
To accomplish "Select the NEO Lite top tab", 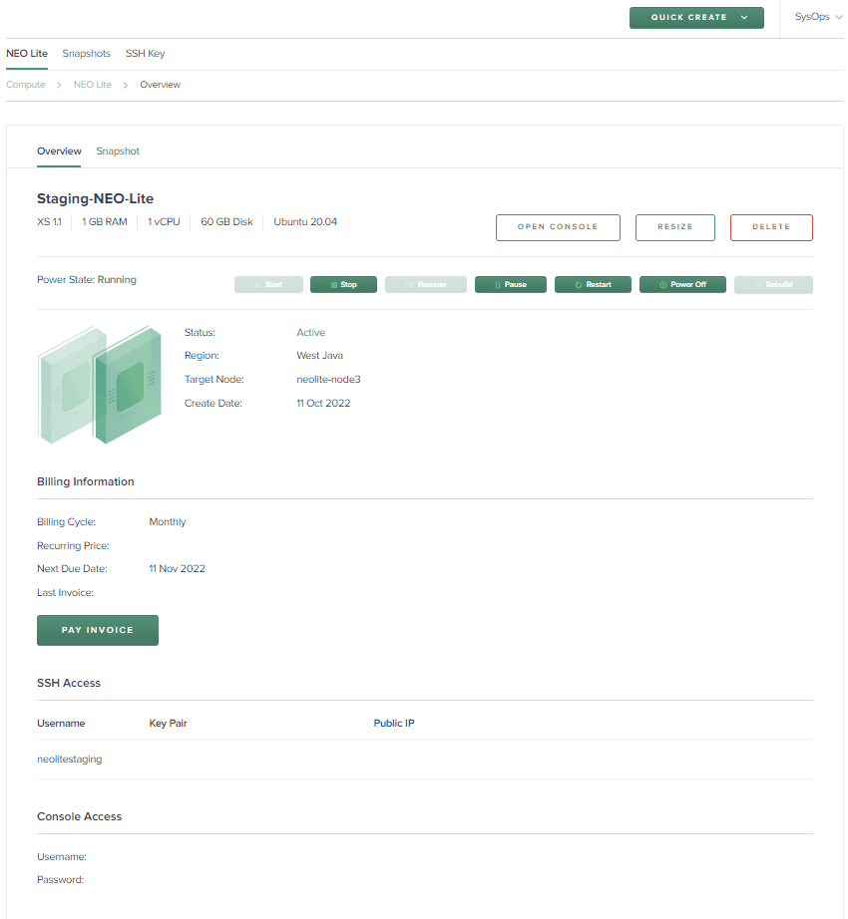I will point(27,54).
